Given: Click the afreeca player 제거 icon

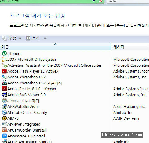Looking at the screenshot, I should [4, 101].
